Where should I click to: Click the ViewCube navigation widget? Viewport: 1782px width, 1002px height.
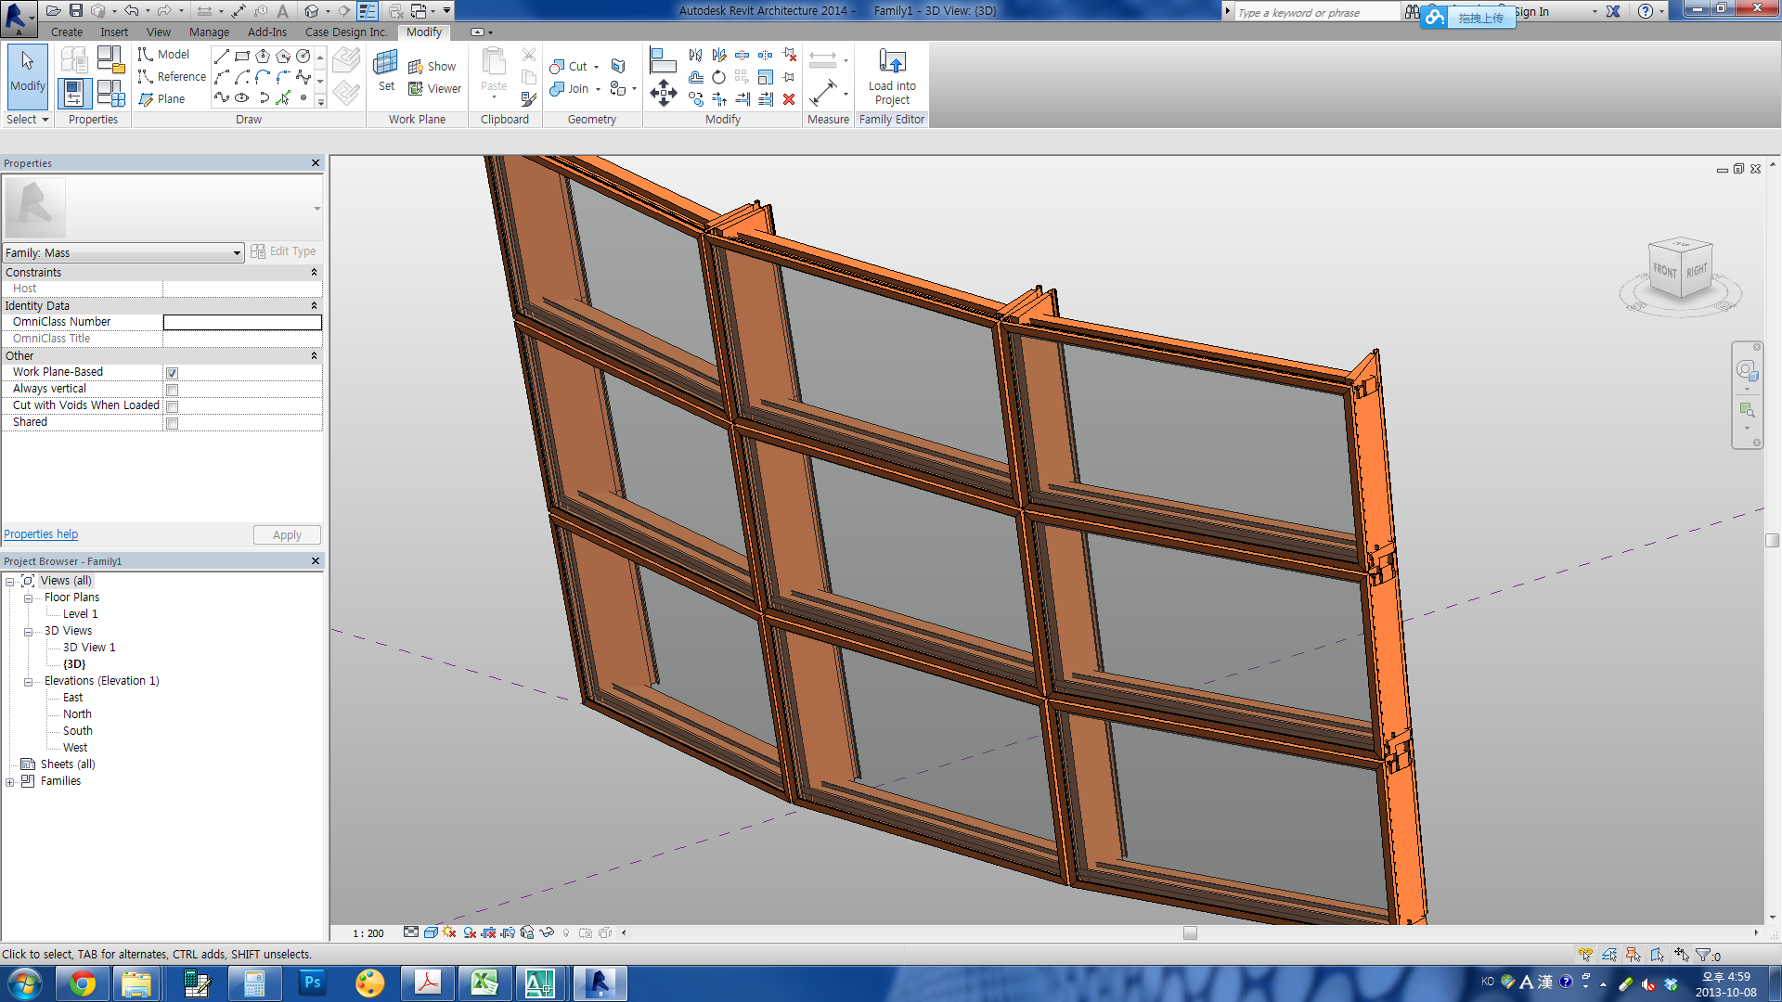coord(1680,270)
